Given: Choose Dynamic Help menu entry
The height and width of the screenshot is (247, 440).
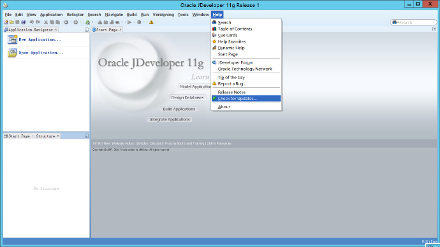Looking at the screenshot, I should (246, 48).
